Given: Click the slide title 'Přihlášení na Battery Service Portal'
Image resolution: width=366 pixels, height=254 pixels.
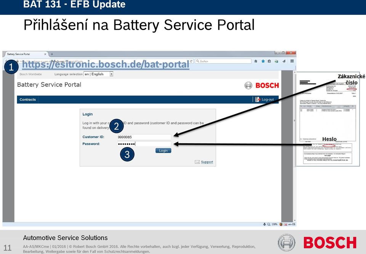Looking at the screenshot, I should point(139,25).
